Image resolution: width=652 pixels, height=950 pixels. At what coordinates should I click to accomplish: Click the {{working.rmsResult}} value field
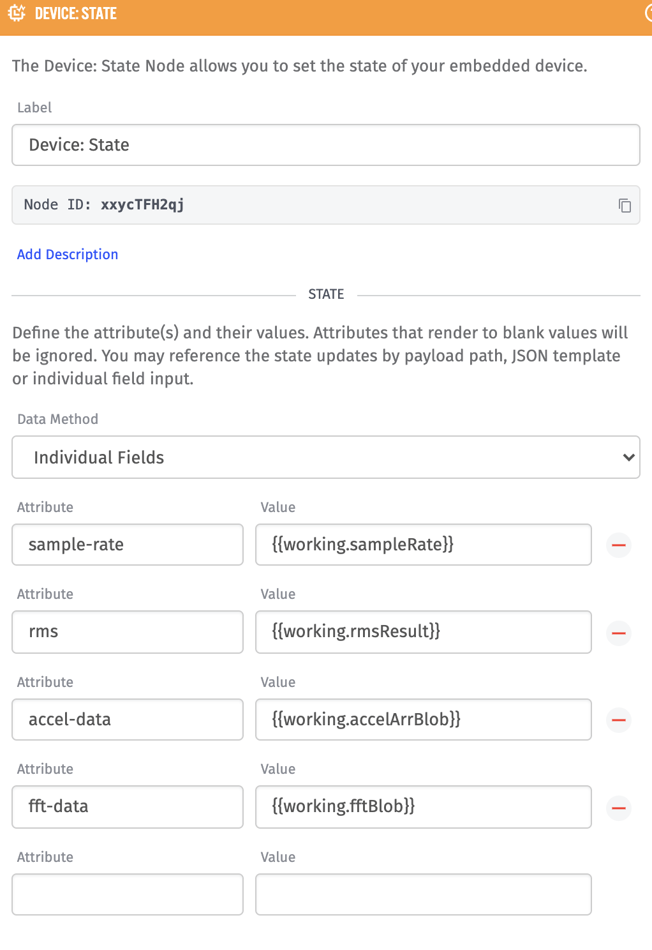point(424,632)
